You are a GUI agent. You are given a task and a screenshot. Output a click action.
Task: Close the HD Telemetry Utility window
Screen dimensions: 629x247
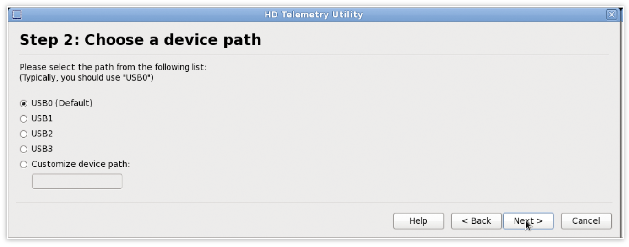(612, 15)
